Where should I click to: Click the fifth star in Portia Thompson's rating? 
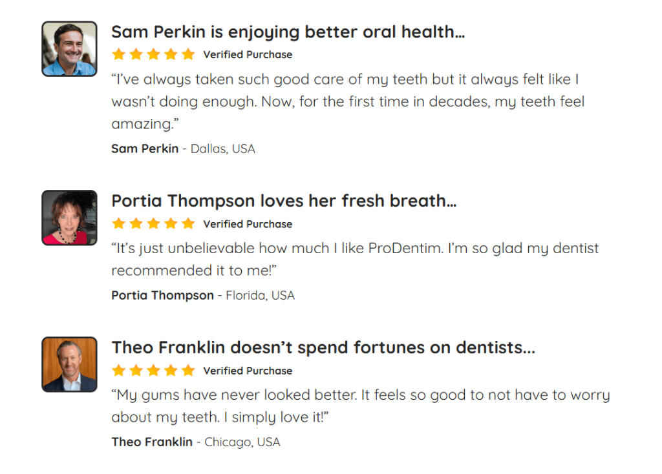pyautogui.click(x=188, y=223)
